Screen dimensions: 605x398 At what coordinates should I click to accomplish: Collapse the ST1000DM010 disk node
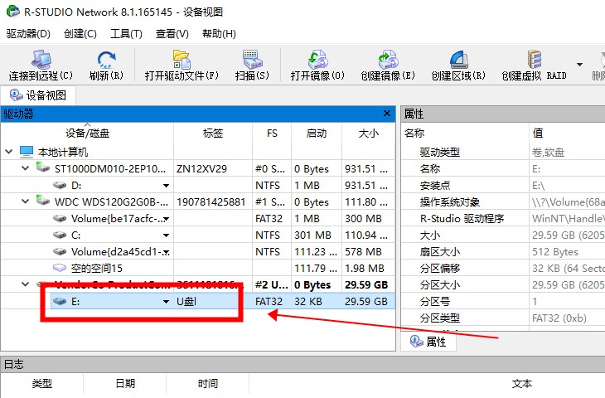click(x=26, y=168)
